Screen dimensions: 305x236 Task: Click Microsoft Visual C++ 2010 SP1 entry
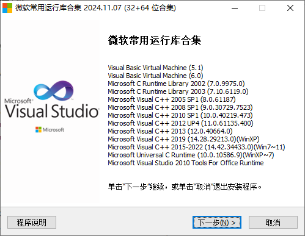point(180,115)
